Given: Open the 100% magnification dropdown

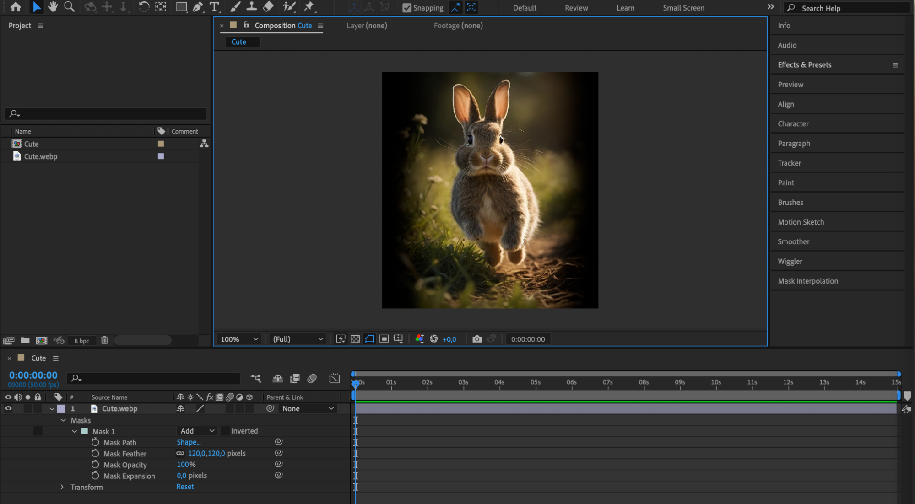Looking at the screenshot, I should [x=239, y=339].
